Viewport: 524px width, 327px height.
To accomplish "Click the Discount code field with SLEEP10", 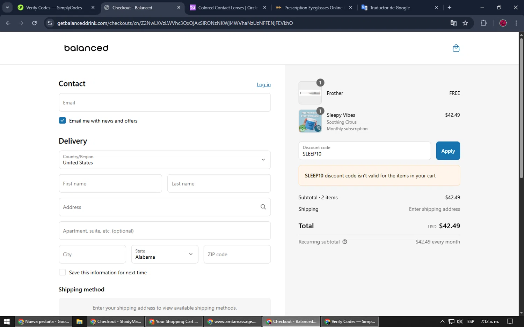I will pyautogui.click(x=365, y=151).
